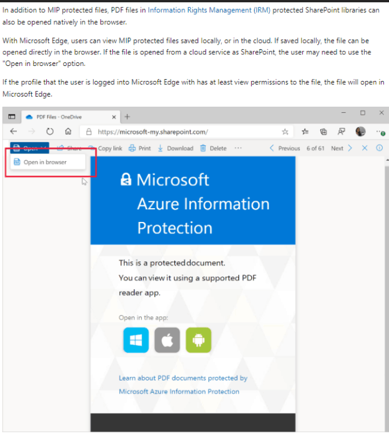Click the '6 of 61' file counter
Image resolution: width=389 pixels, height=436 pixels.
coord(315,148)
